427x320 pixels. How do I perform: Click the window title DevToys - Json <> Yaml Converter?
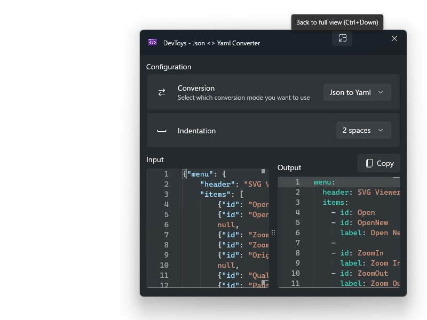(211, 43)
